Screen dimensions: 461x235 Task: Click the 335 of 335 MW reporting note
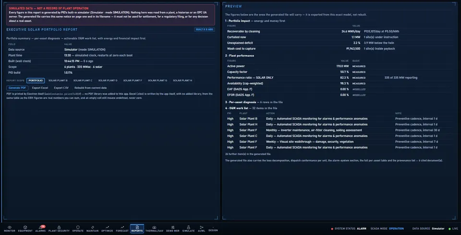click(400, 78)
